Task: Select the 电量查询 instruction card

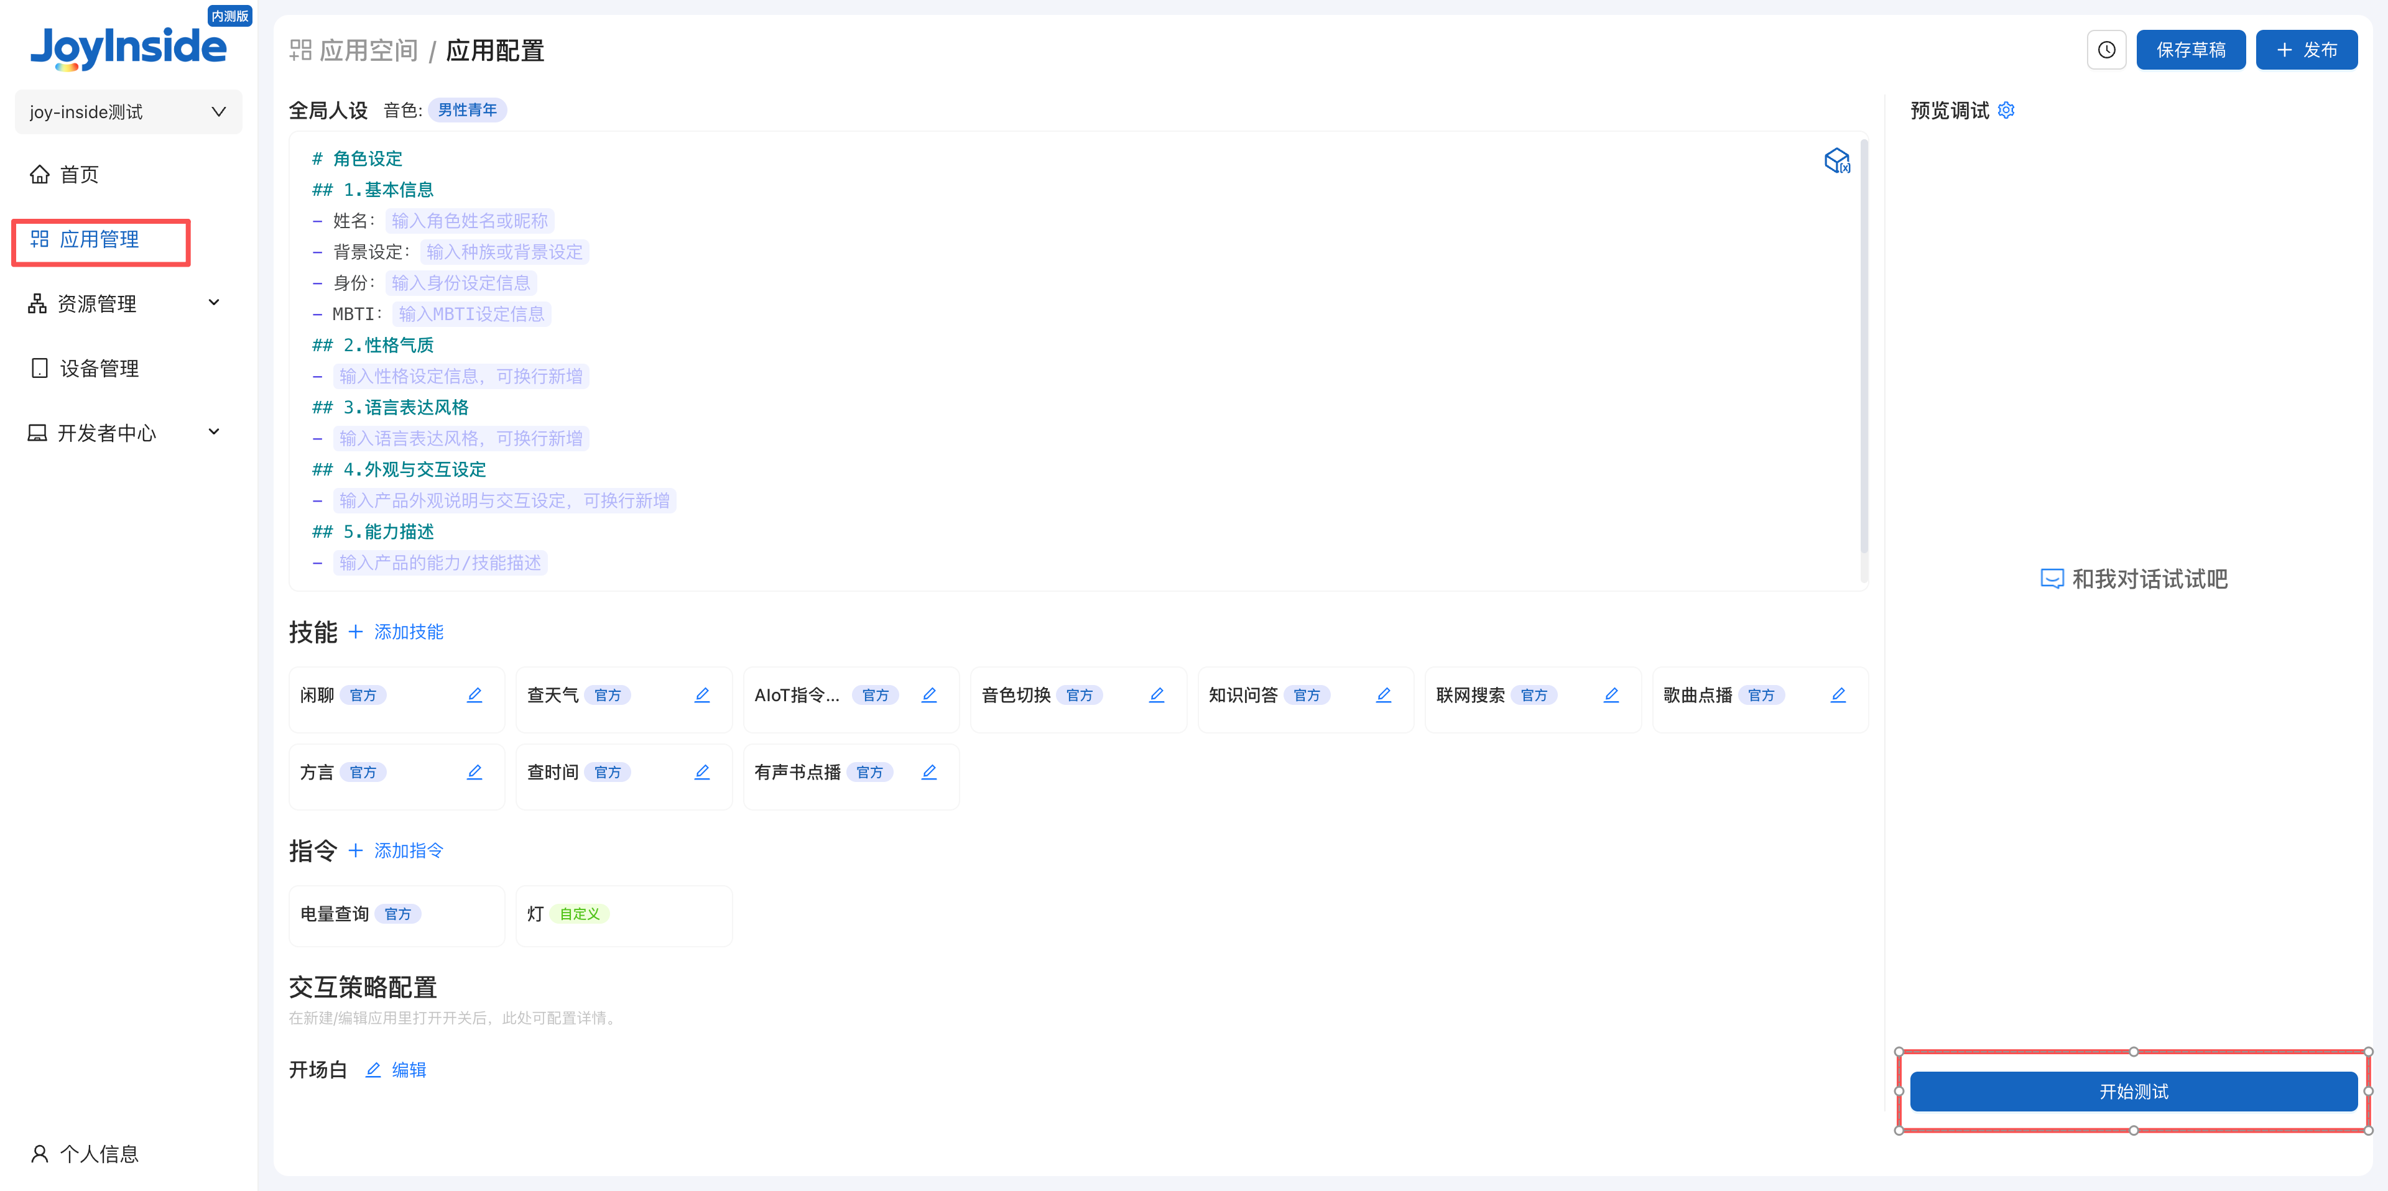Action: coord(397,915)
